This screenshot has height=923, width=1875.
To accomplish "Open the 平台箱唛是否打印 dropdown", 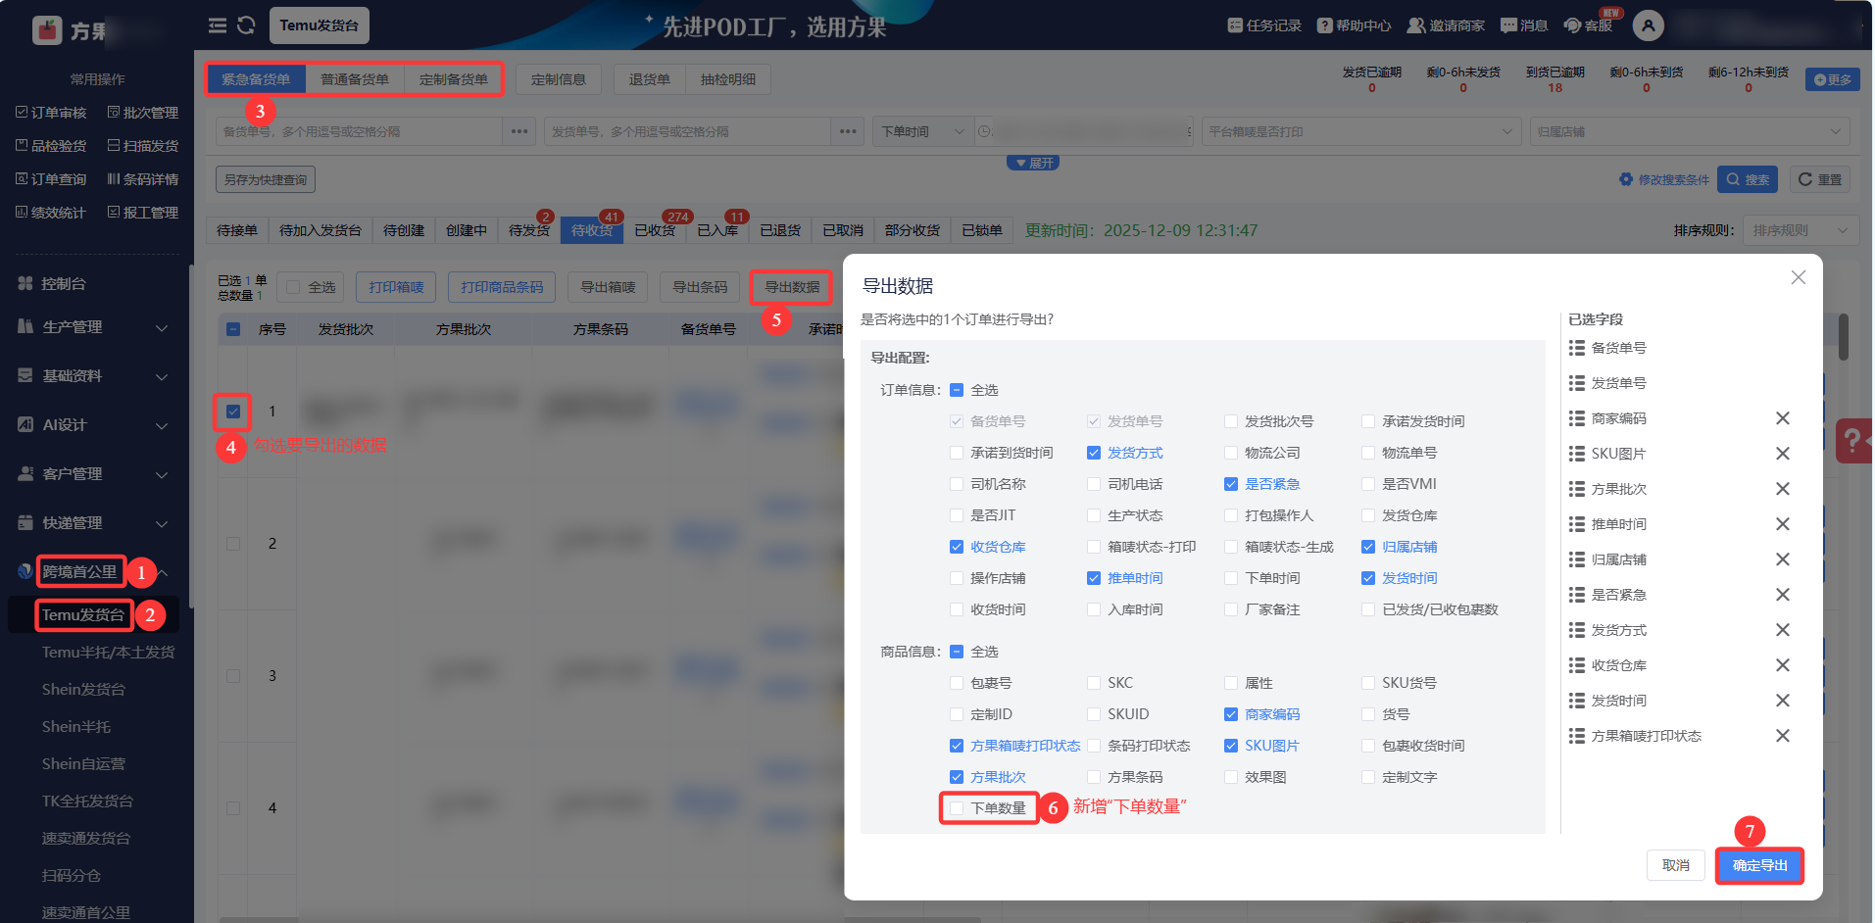I will (1360, 131).
